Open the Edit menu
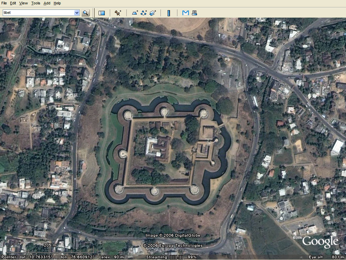 point(13,3)
